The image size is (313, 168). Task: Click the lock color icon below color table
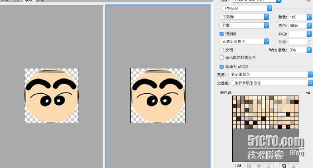tap(269, 166)
